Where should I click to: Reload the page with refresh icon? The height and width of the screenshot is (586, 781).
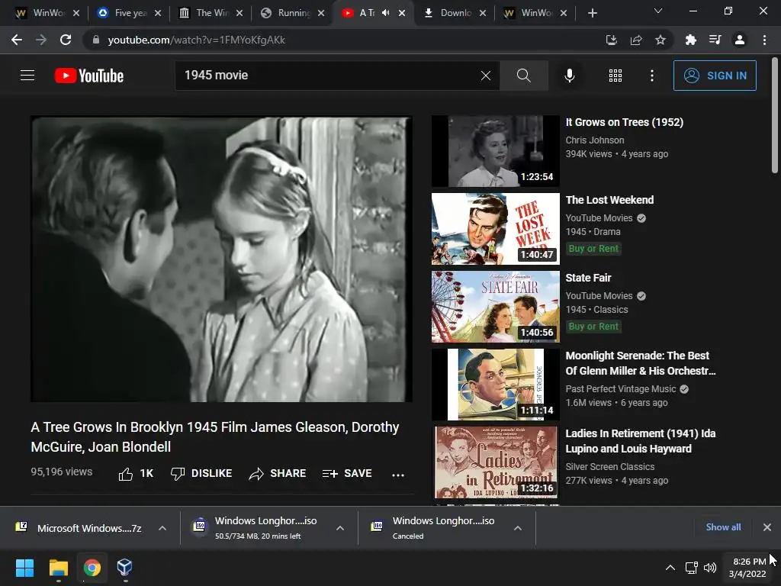point(66,40)
